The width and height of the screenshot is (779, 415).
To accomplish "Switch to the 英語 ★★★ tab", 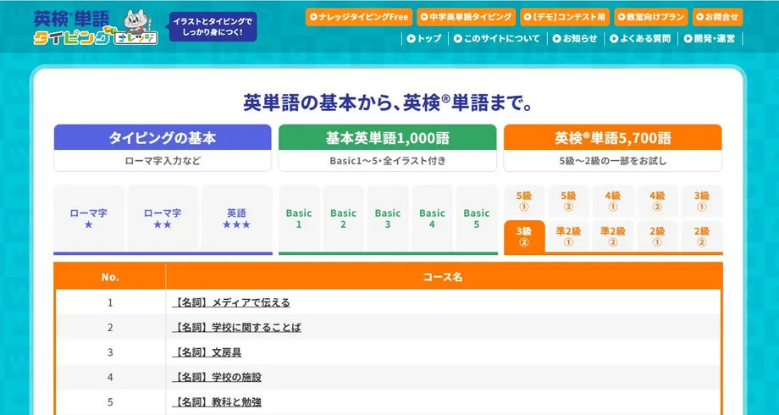I will (x=236, y=219).
